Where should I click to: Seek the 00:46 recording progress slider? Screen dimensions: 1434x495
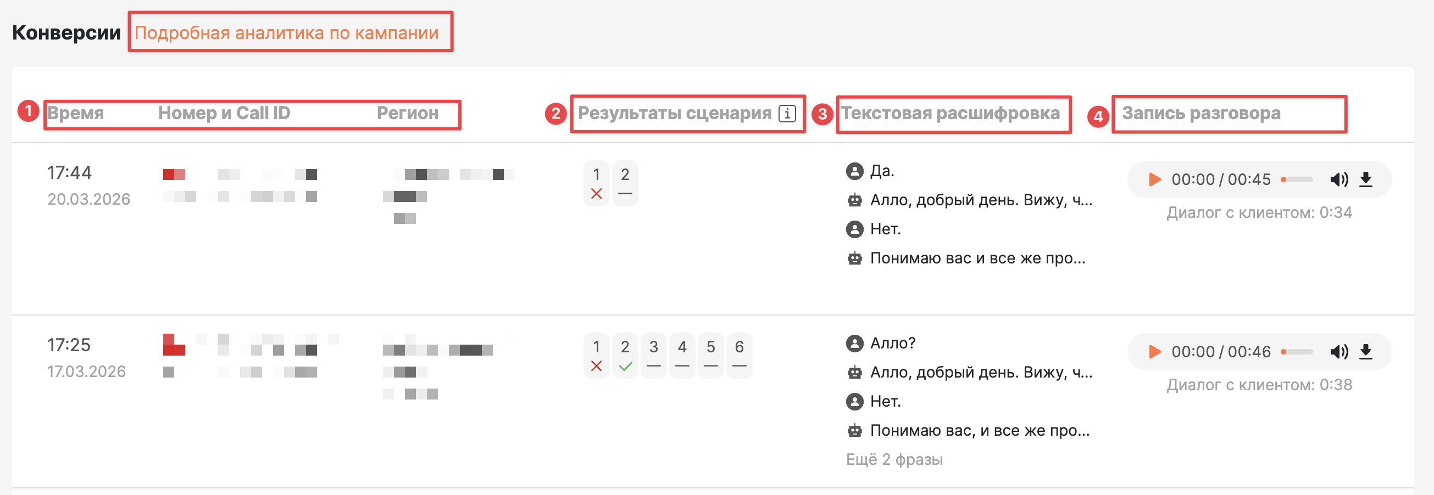pyautogui.click(x=1297, y=352)
